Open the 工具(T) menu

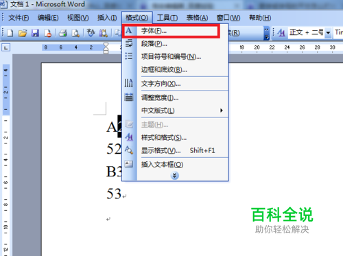click(x=167, y=18)
